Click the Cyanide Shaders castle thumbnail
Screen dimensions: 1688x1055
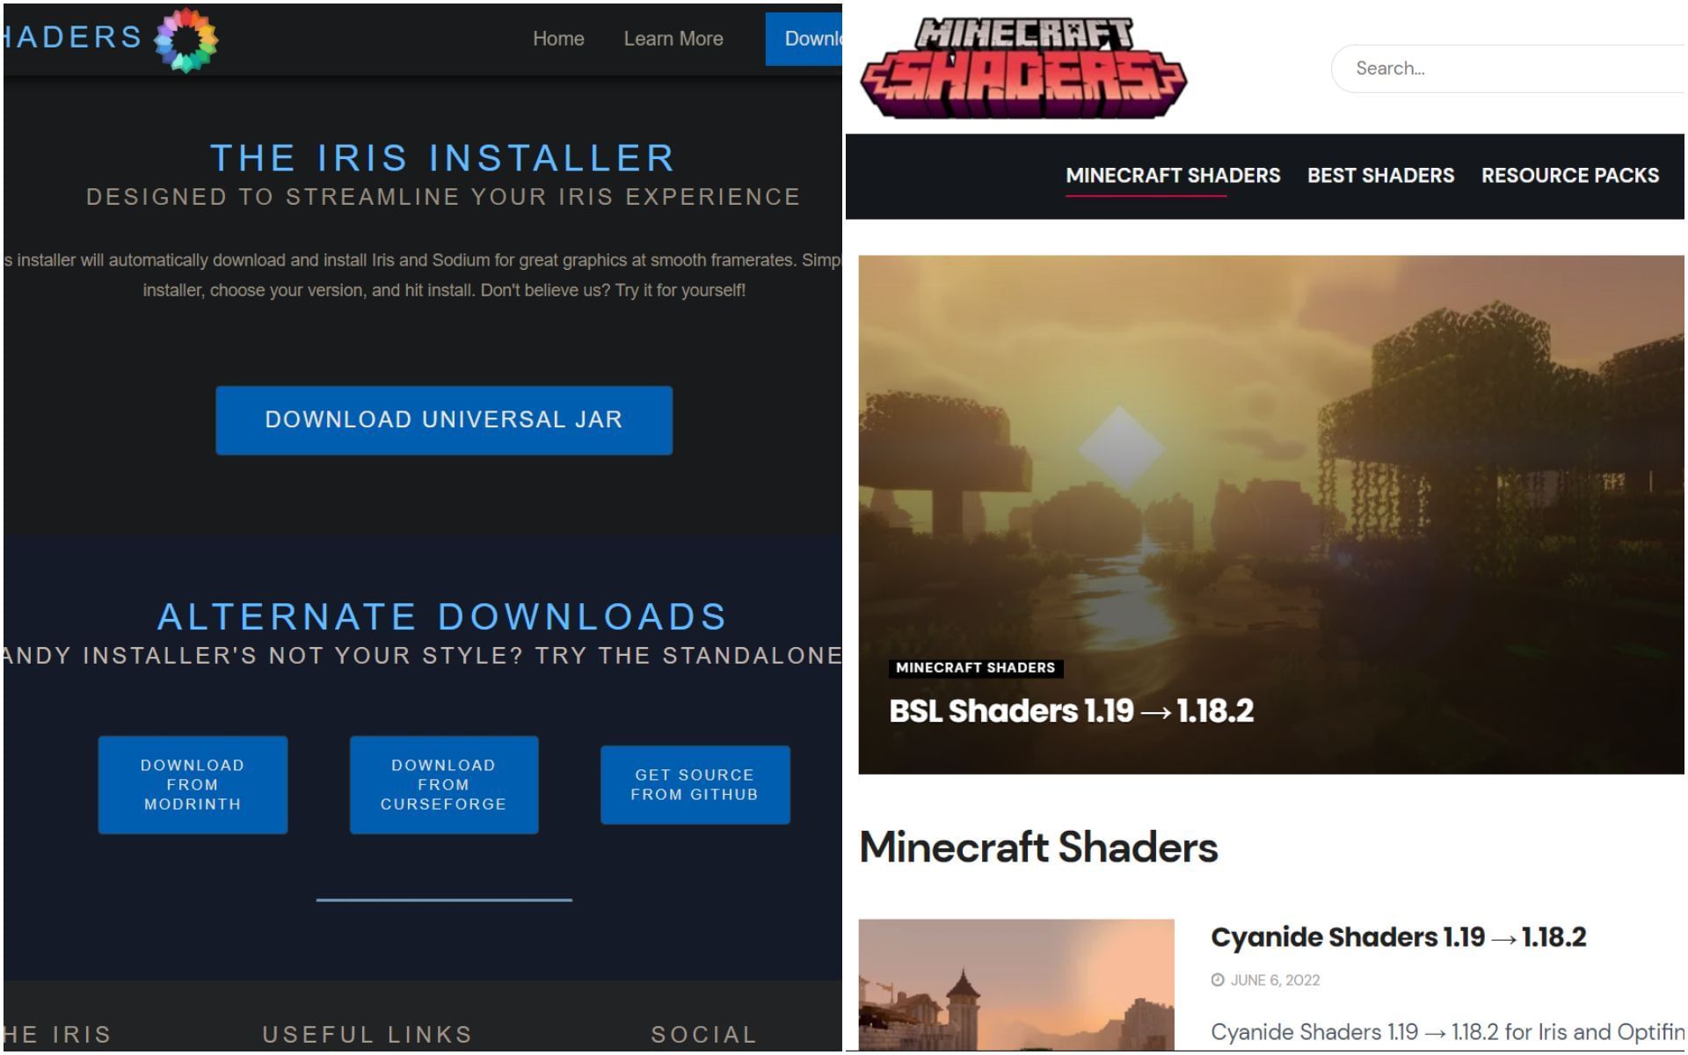pos(1017,985)
